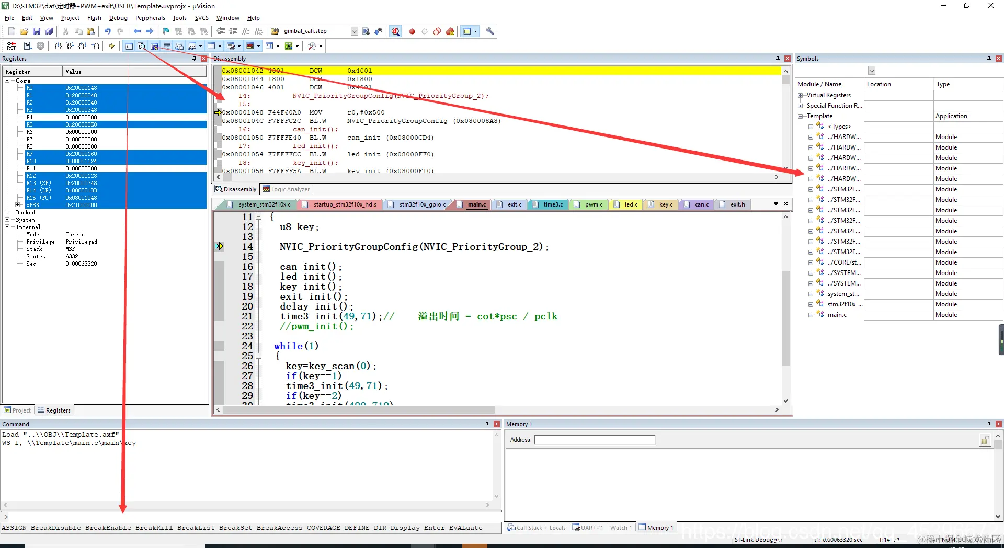1004x548 pixels.
Task: Switch to the Call Stack + Locals tab
Action: point(537,528)
